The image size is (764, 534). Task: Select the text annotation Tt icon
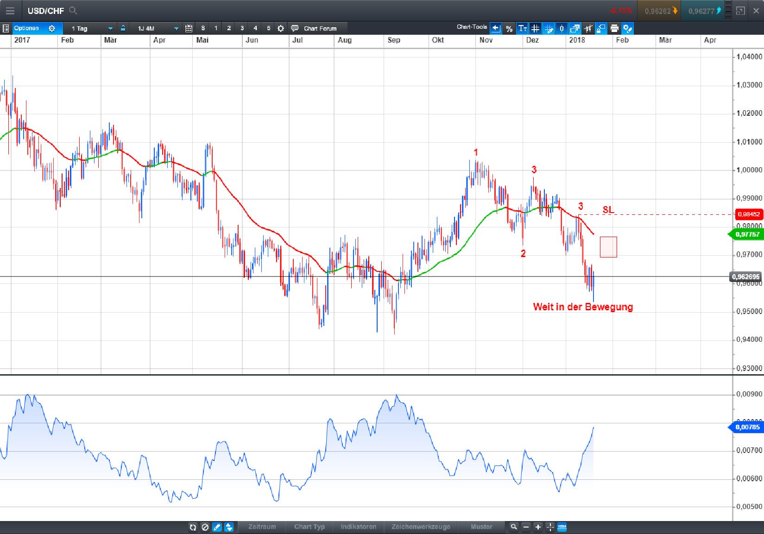(523, 28)
